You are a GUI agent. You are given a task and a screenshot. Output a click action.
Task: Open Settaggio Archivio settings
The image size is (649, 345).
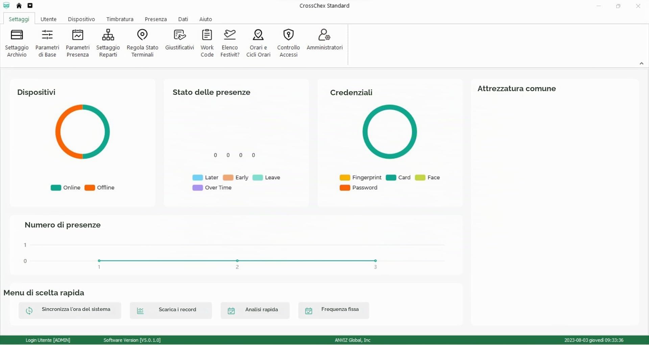(x=17, y=44)
